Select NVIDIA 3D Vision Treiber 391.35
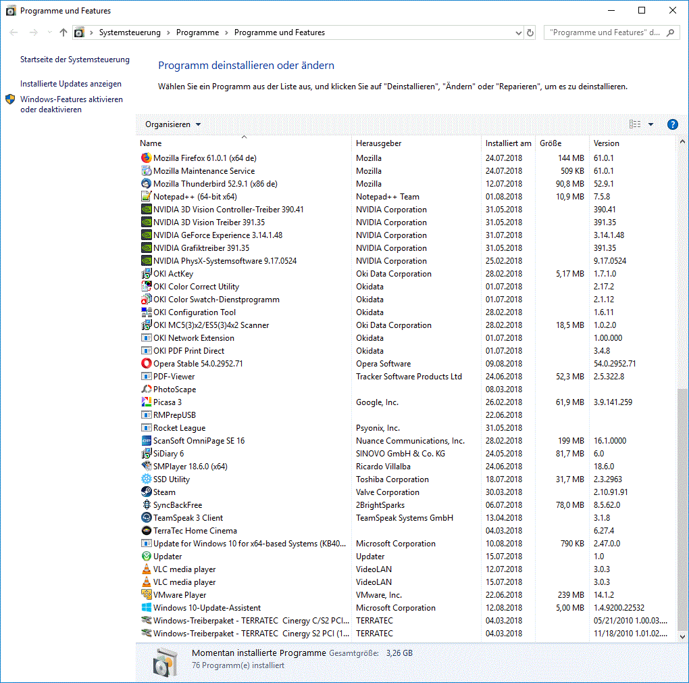Viewport: 689px width, 683px height. point(407,222)
